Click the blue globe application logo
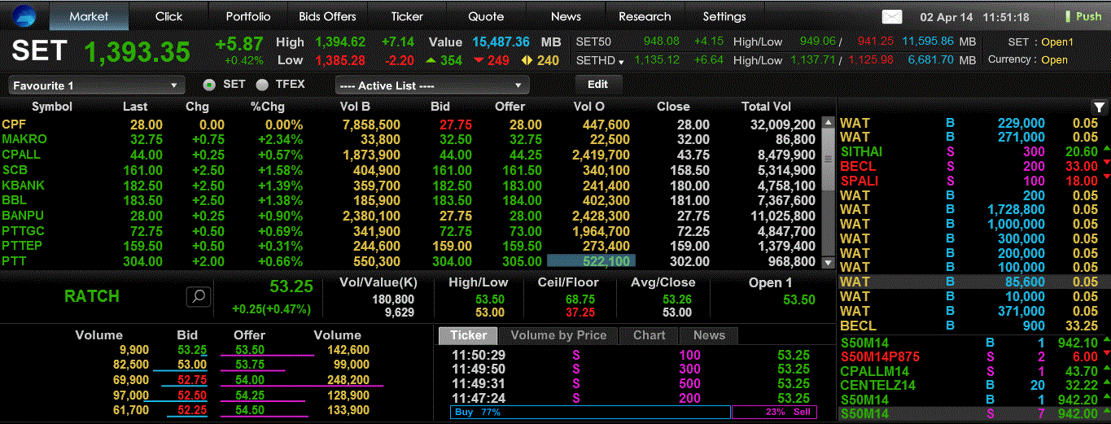The height and width of the screenshot is (424, 1111). [x=24, y=15]
